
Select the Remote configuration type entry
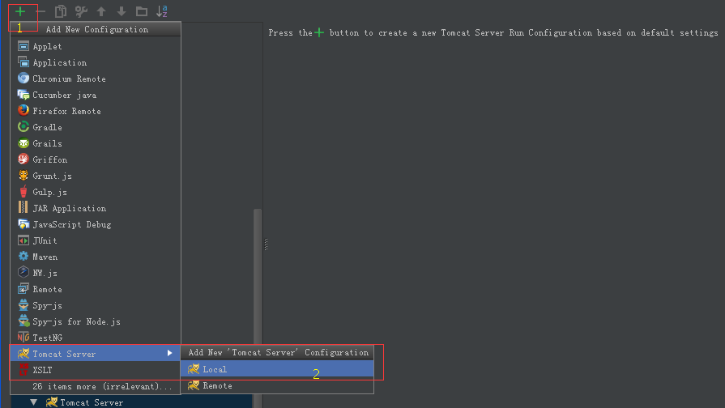click(x=96, y=289)
